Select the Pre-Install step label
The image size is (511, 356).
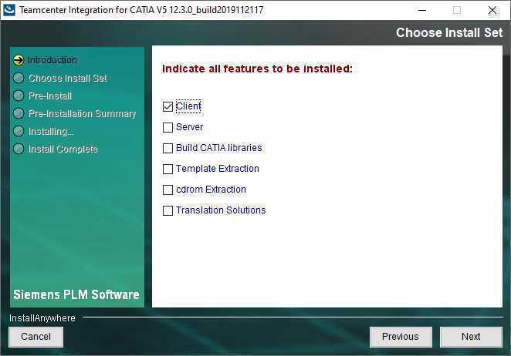point(50,96)
